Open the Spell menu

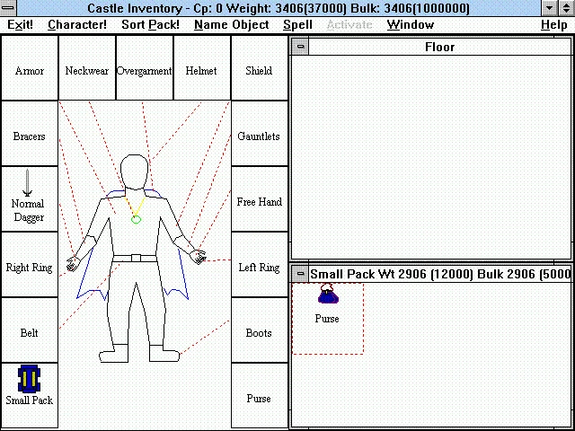pos(298,25)
